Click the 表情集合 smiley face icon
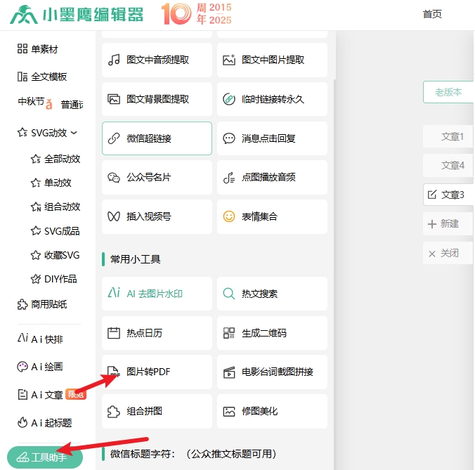Image resolution: width=475 pixels, height=470 pixels. point(229,216)
